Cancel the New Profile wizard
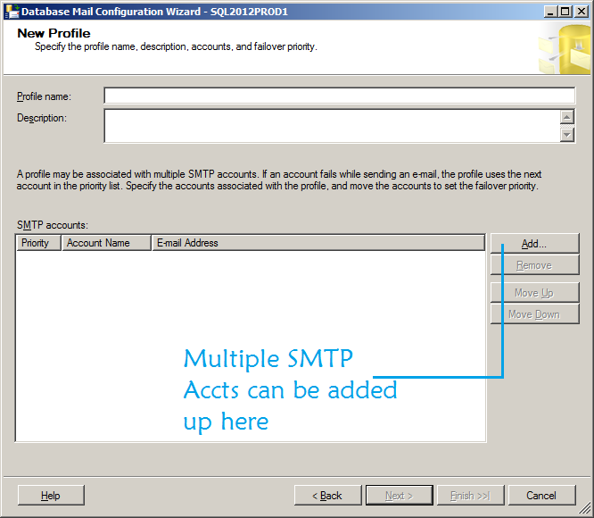Viewport: 594px width, 518px height. coord(541,496)
